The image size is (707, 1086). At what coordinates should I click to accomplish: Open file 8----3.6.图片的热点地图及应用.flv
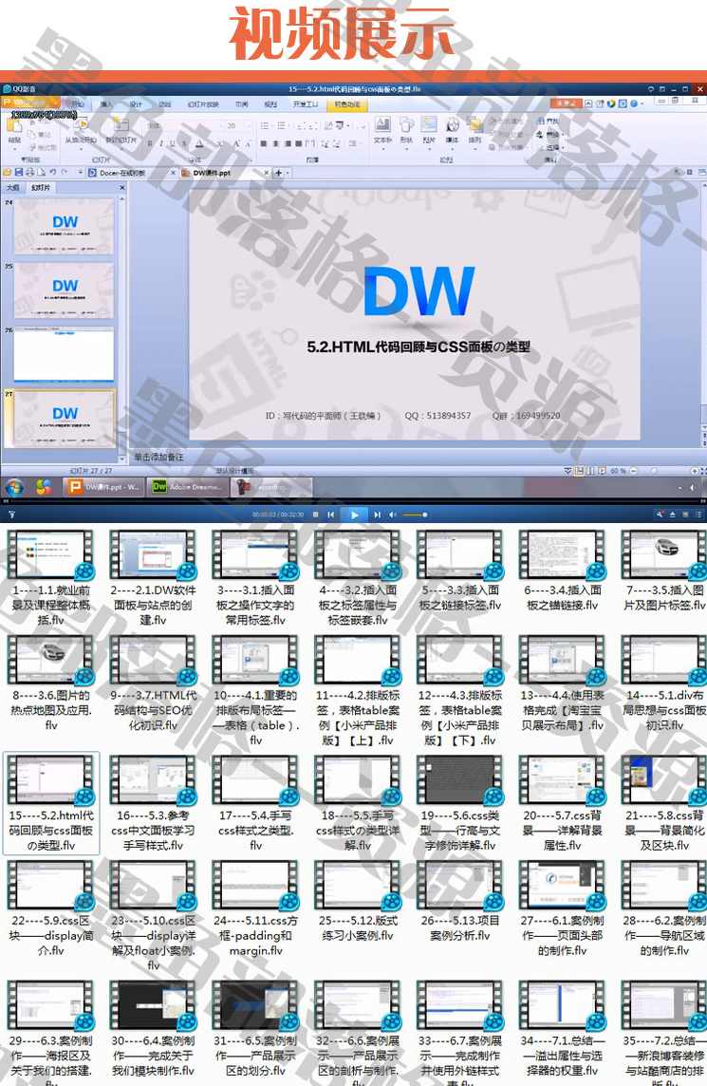[51, 683]
